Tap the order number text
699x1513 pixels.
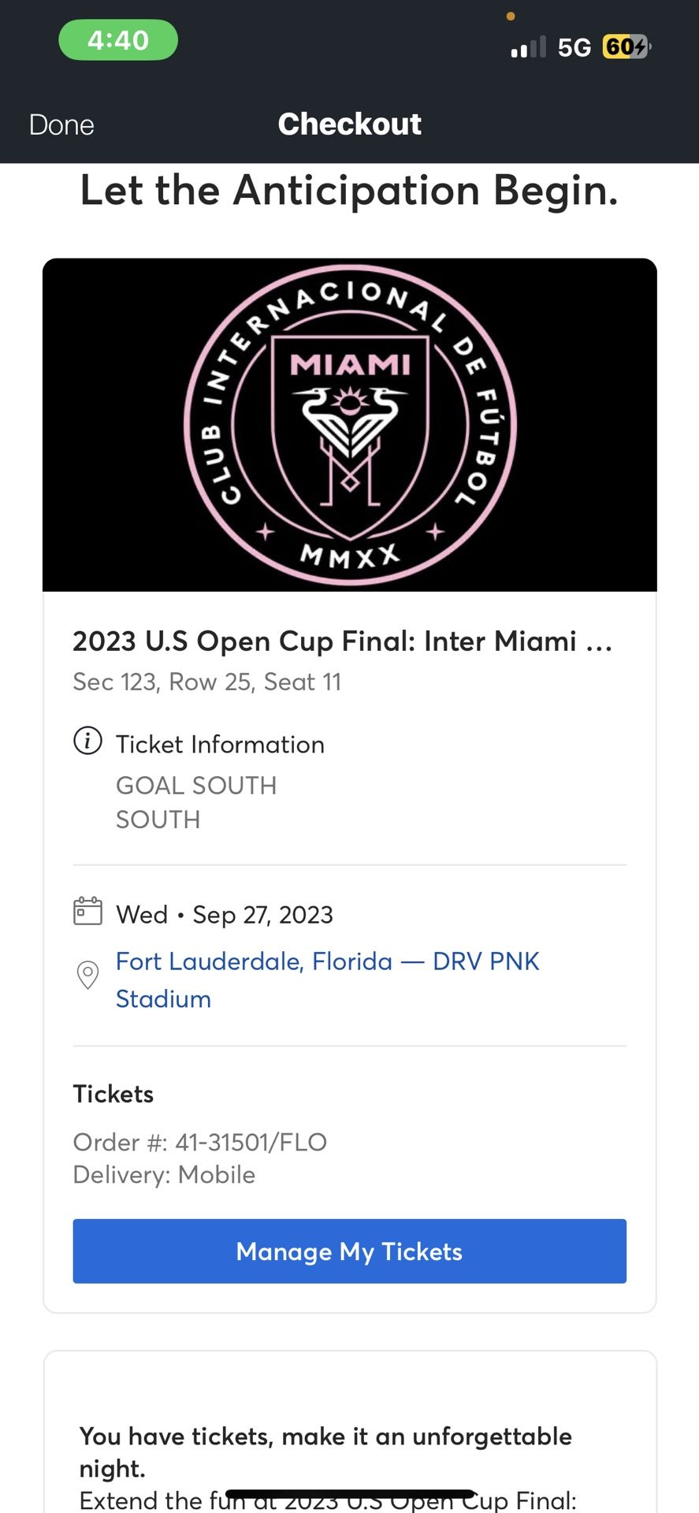[x=199, y=1142]
